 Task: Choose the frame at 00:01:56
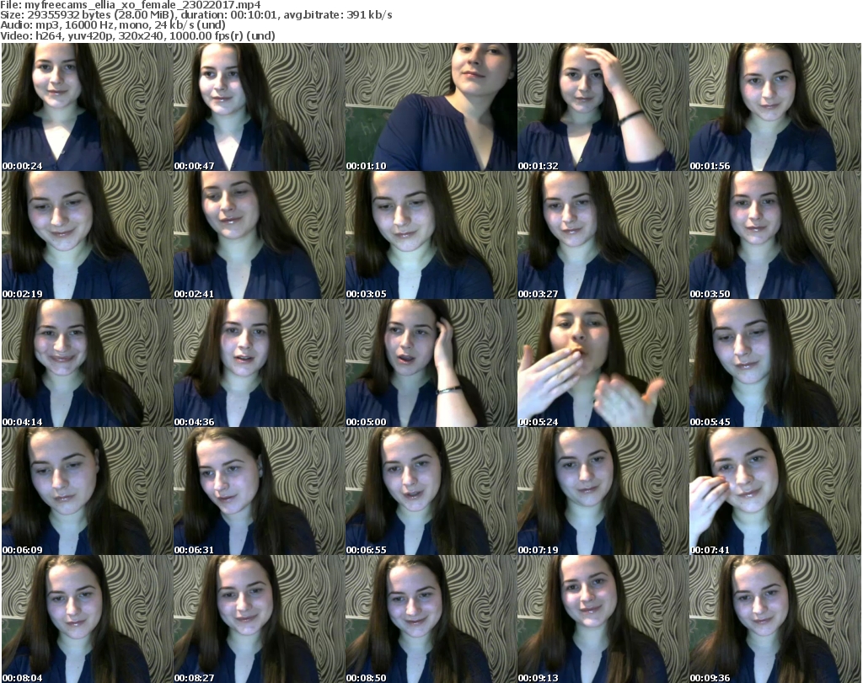775,107
